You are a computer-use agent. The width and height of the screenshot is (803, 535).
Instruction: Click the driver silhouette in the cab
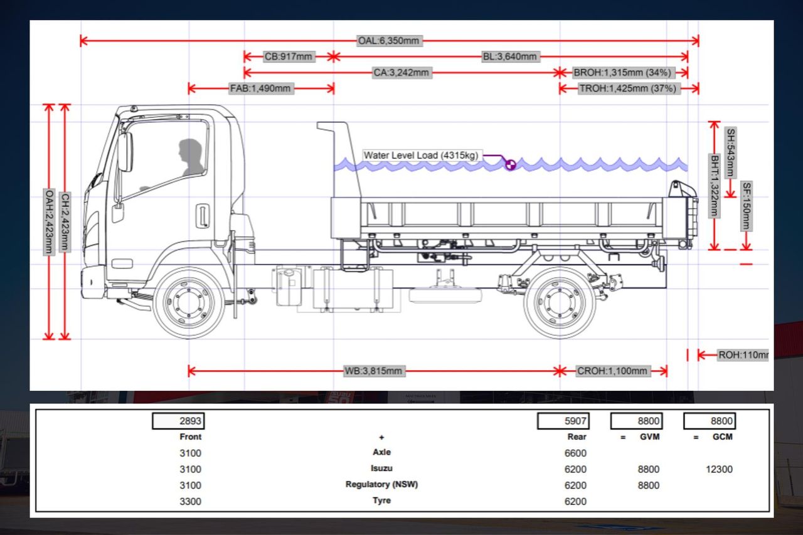coord(191,157)
